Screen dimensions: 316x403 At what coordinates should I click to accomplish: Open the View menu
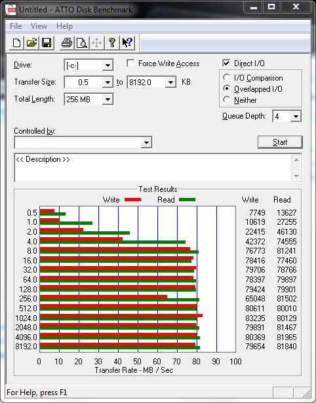pos(39,26)
